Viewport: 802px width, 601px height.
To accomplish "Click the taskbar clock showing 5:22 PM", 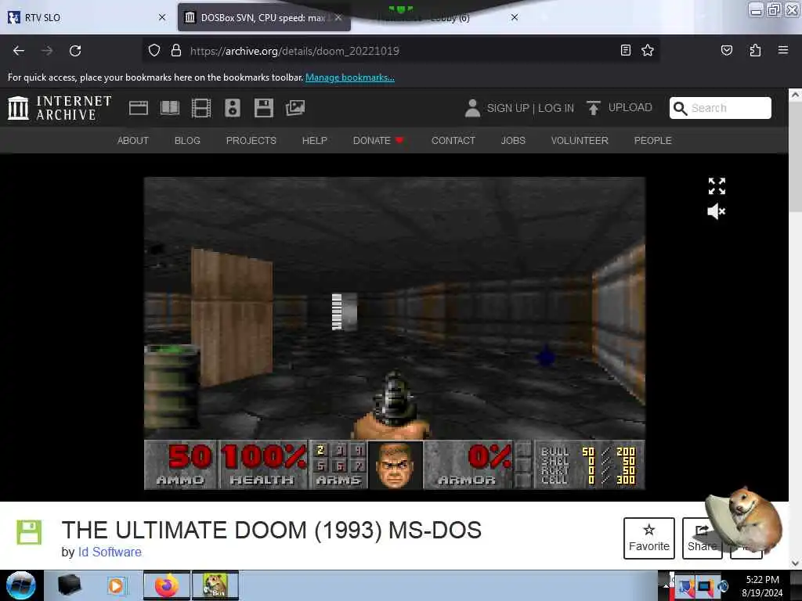I will (x=762, y=585).
